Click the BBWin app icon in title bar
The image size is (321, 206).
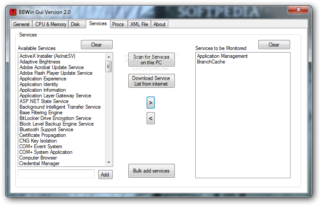coord(13,12)
